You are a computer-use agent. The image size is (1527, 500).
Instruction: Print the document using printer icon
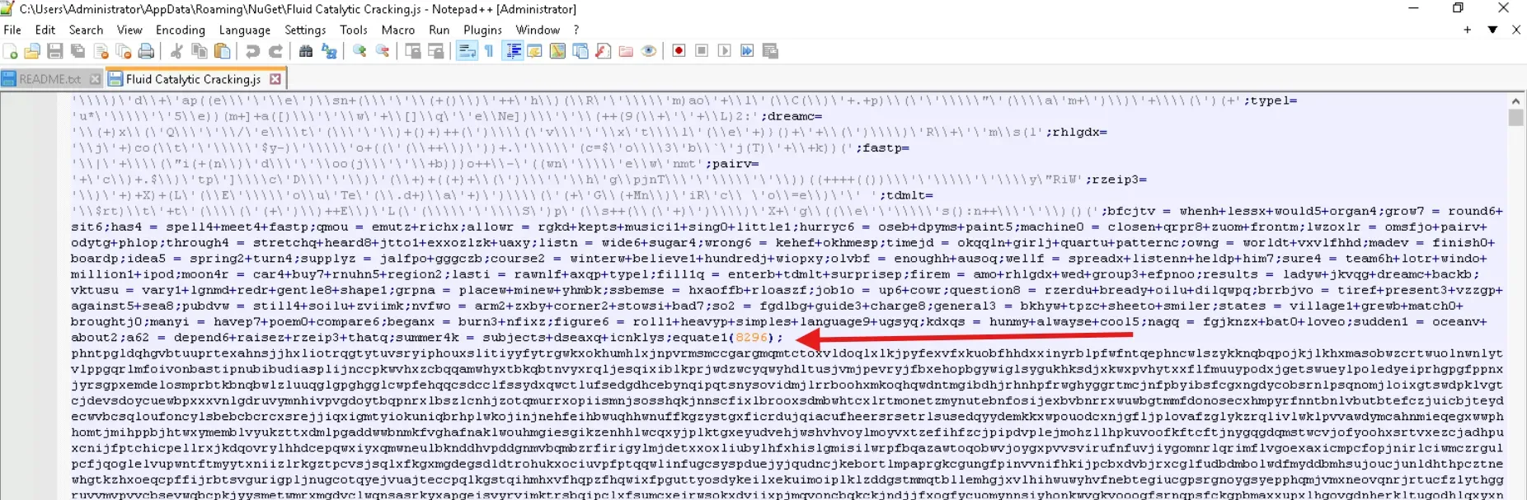pos(146,51)
